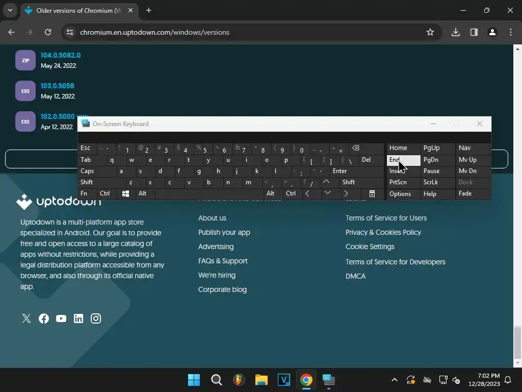Open Terms of Service for Developers
This screenshot has height=392, width=522.
[395, 262]
